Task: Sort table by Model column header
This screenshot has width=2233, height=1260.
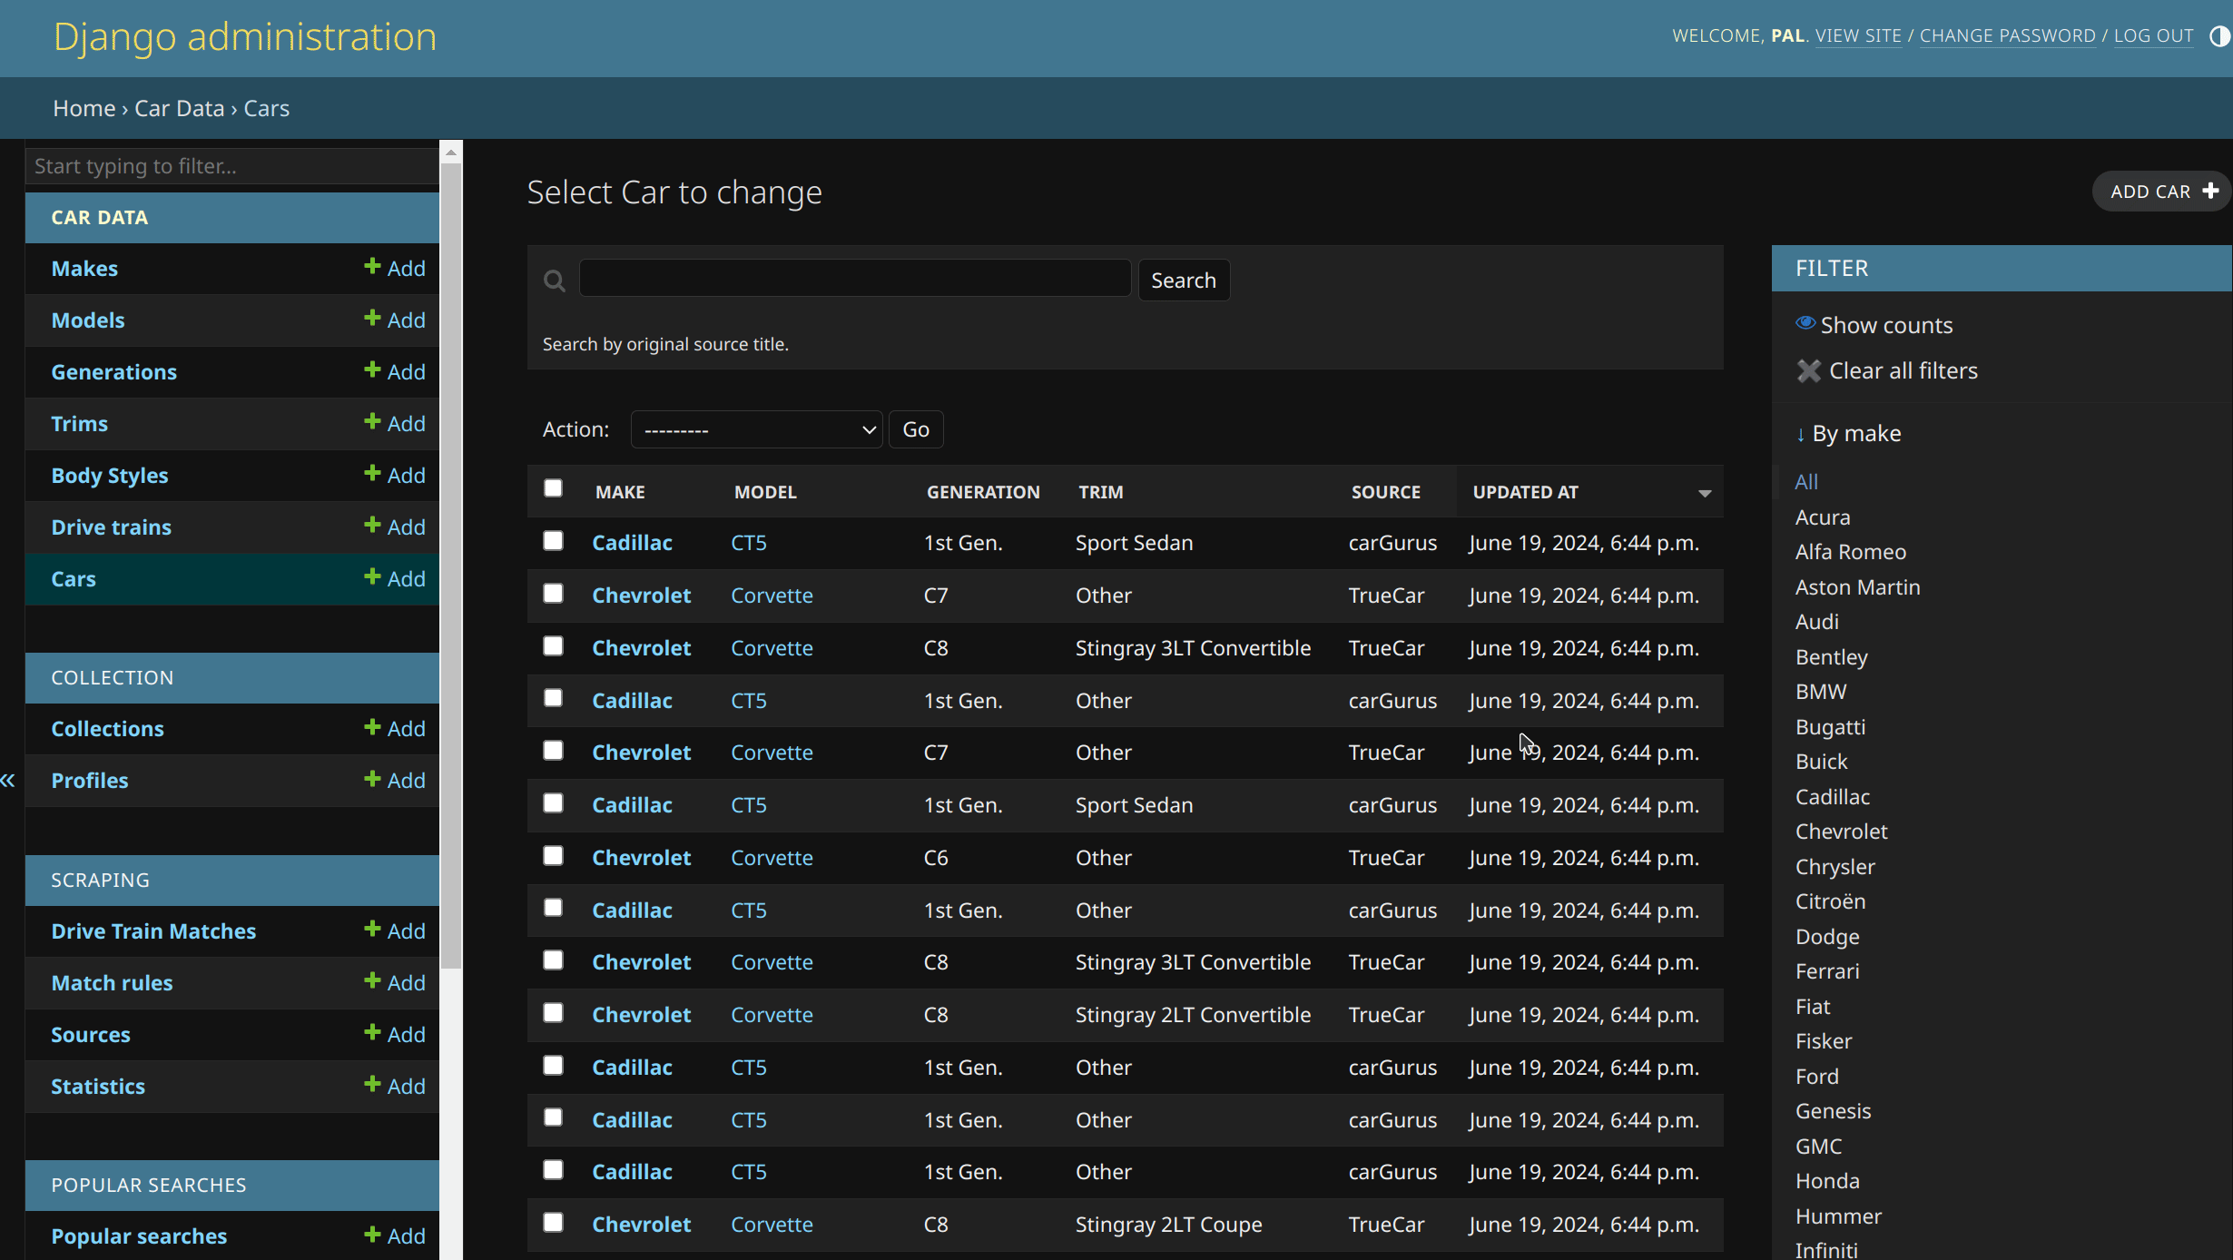Action: 765,492
